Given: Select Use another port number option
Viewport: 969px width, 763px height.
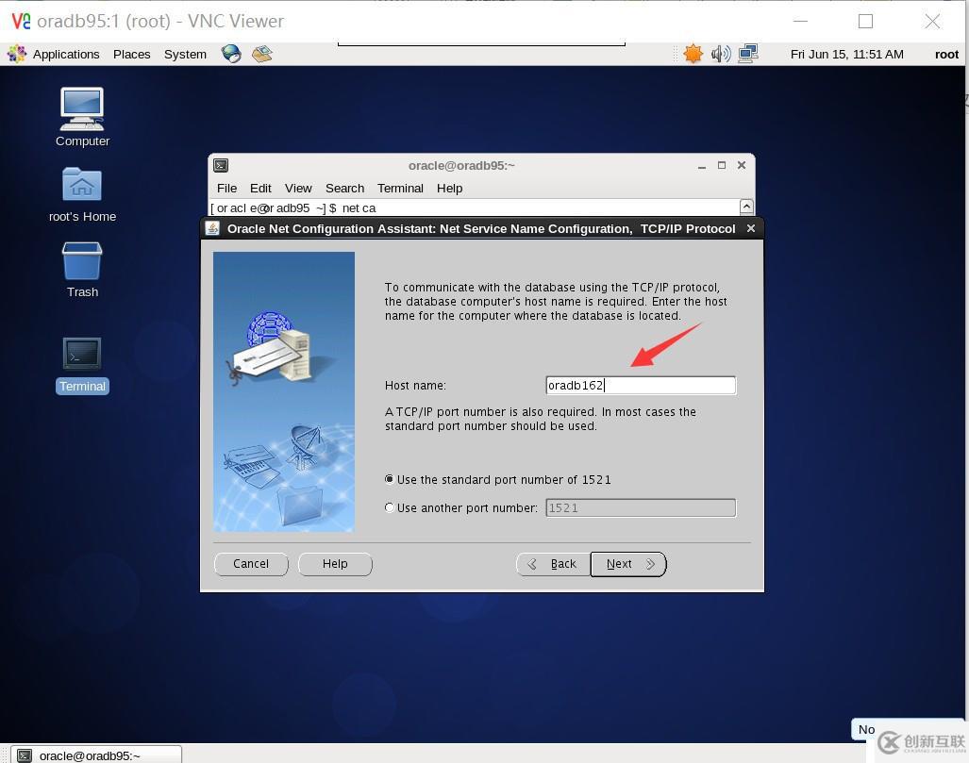Looking at the screenshot, I should [x=461, y=507].
